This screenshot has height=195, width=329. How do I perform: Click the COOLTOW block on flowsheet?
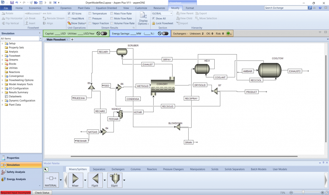click(270, 69)
